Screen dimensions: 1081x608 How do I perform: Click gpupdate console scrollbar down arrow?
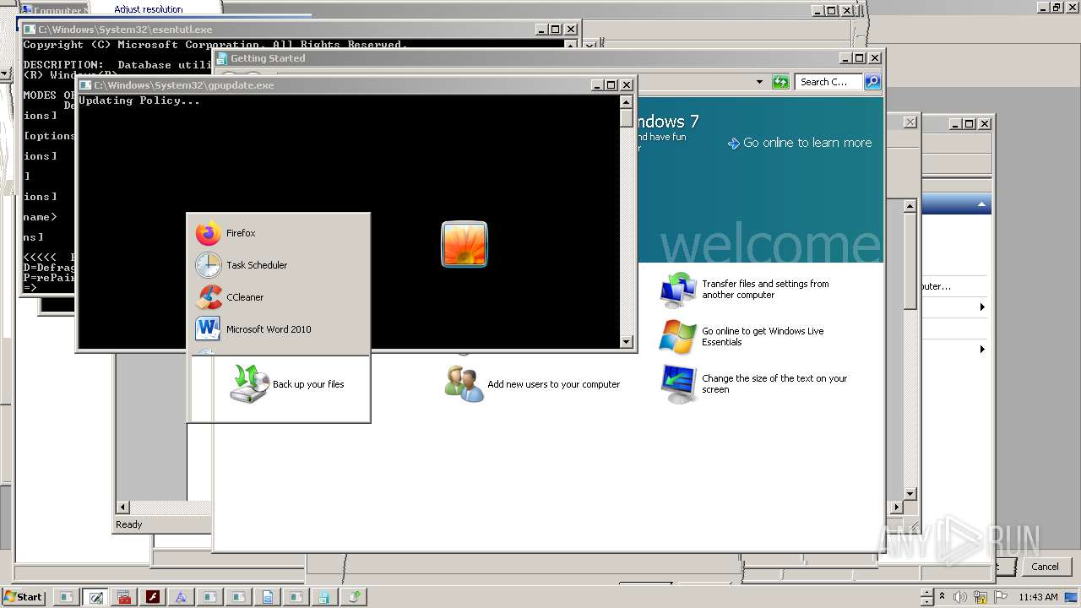click(x=626, y=342)
